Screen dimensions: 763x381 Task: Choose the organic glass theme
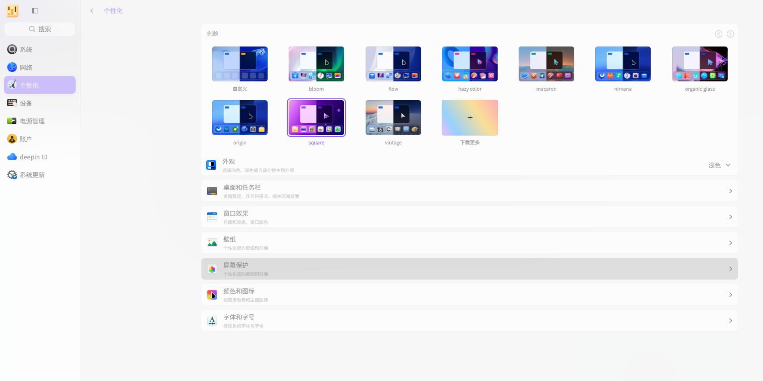(x=700, y=64)
